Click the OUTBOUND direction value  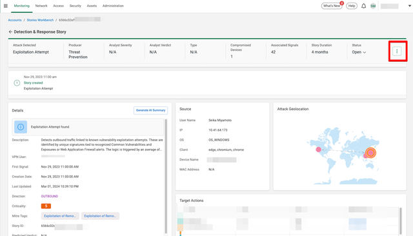tap(50, 196)
